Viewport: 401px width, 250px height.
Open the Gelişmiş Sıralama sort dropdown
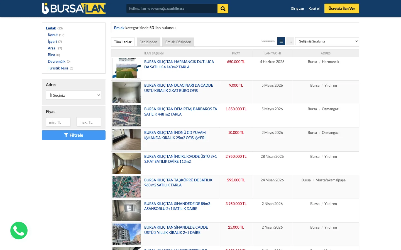(x=327, y=41)
